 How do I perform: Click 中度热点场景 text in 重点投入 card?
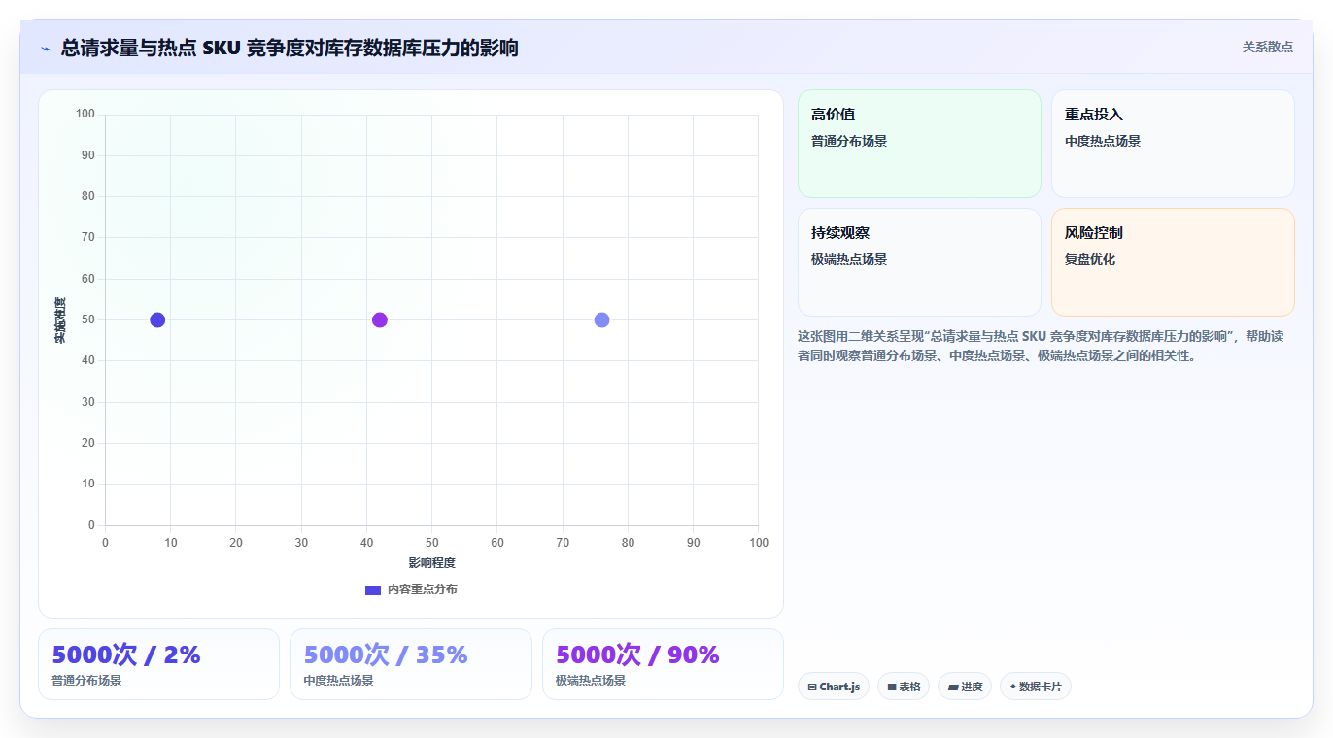coord(1103,141)
